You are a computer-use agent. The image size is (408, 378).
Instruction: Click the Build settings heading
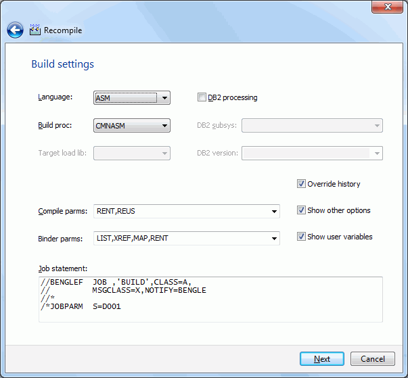click(x=62, y=64)
